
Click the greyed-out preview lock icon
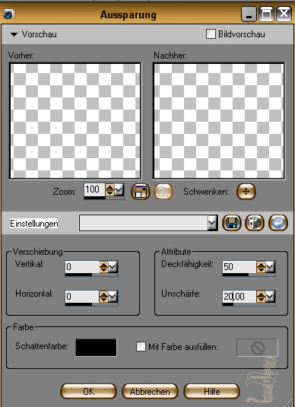point(163,192)
